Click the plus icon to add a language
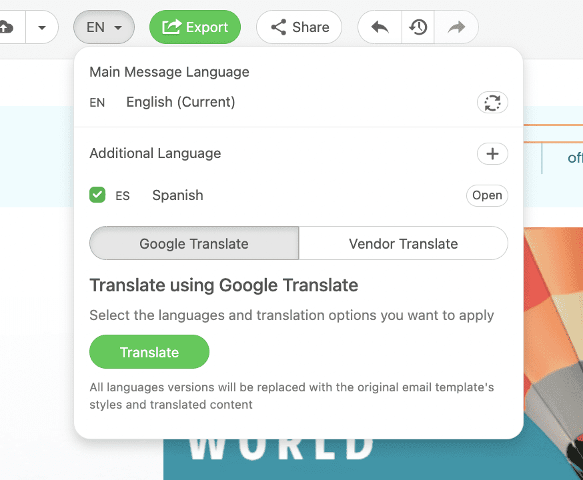583x480 pixels. tap(492, 153)
